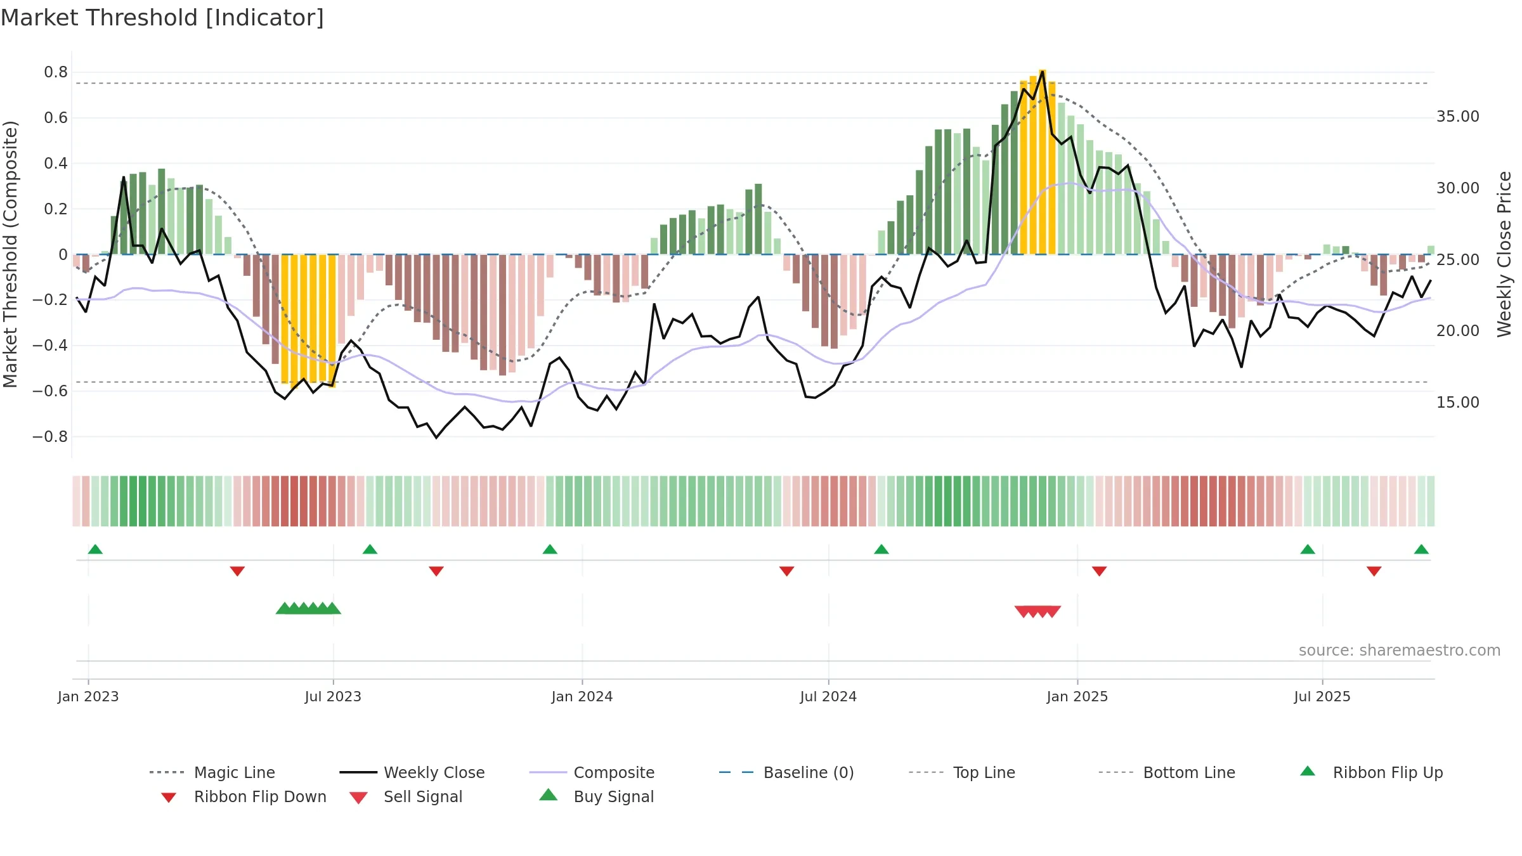Viewport: 1522px width, 856px height.
Task: Click the Market Threshold (Composite) axis title
Action: click(10, 254)
